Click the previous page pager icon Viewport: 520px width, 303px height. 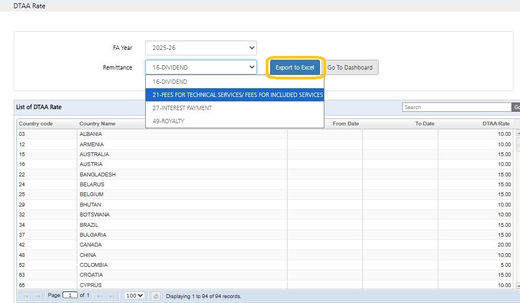coord(38,296)
